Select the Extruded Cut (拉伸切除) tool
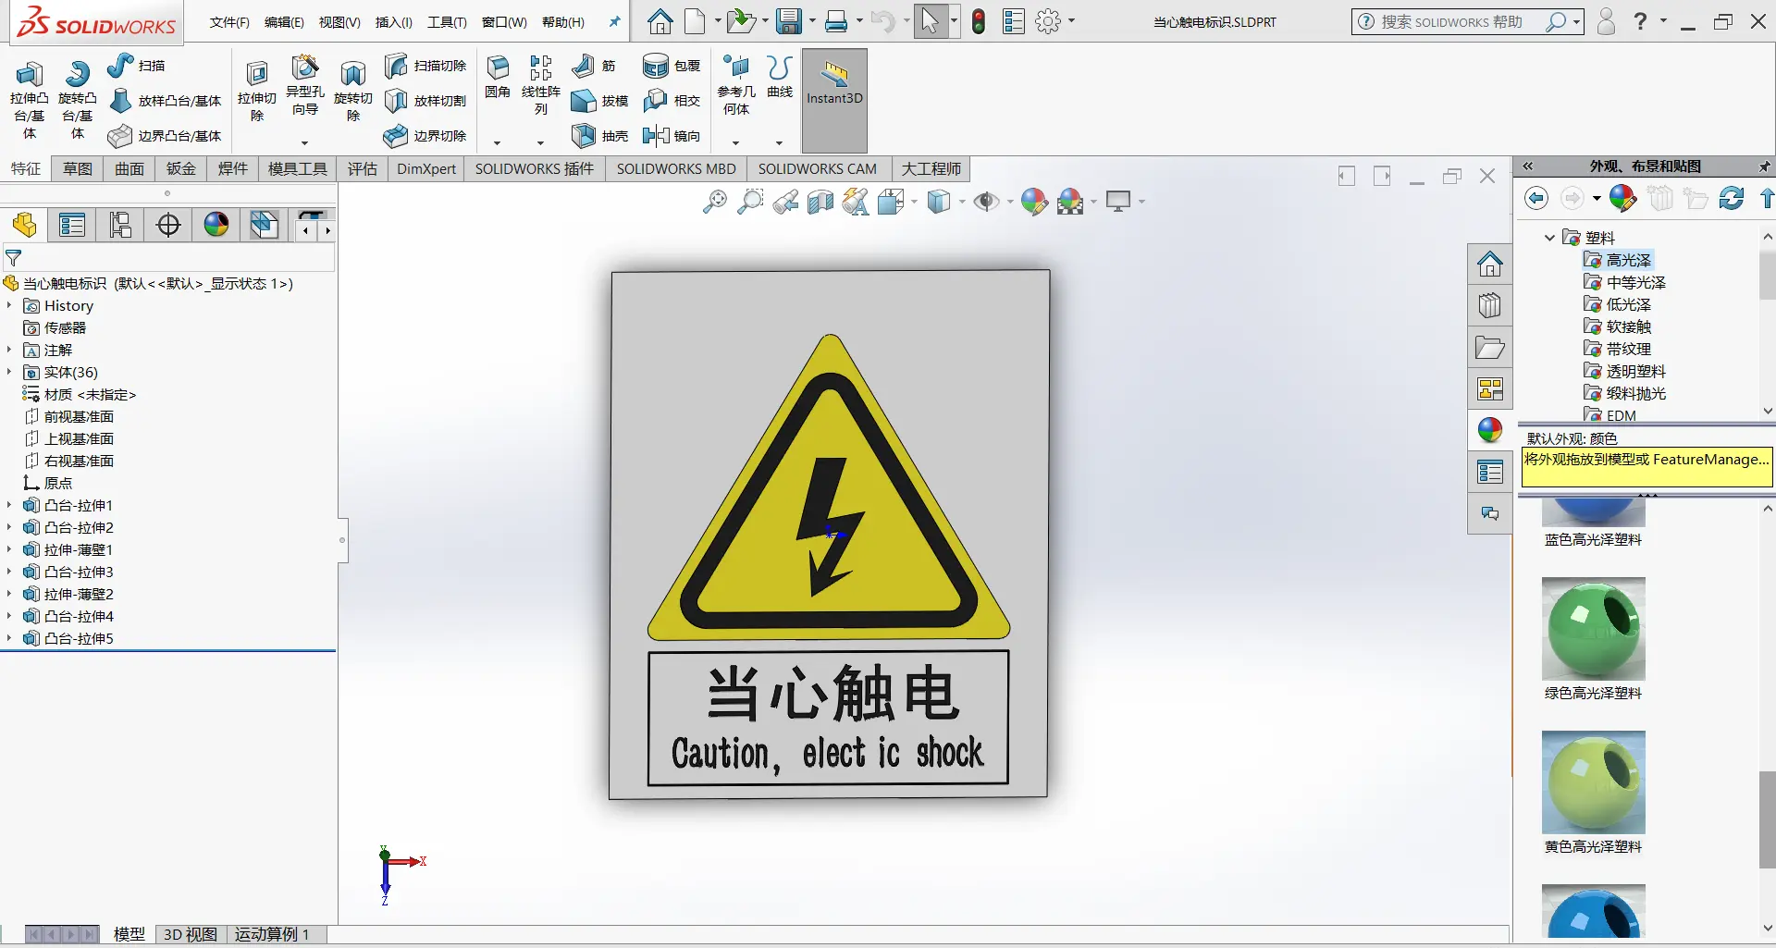The height and width of the screenshot is (948, 1776). pyautogui.click(x=256, y=91)
